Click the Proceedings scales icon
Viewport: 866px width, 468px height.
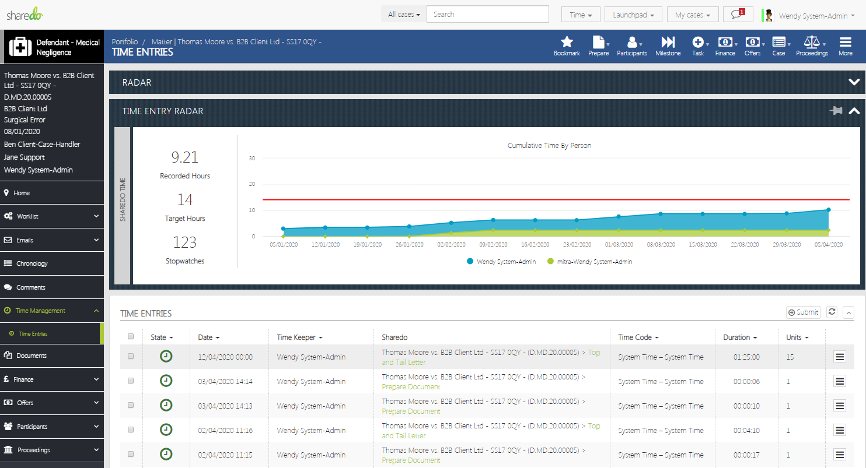coord(811,43)
